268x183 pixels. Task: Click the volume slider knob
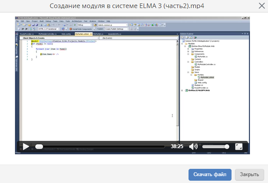coord(227,146)
